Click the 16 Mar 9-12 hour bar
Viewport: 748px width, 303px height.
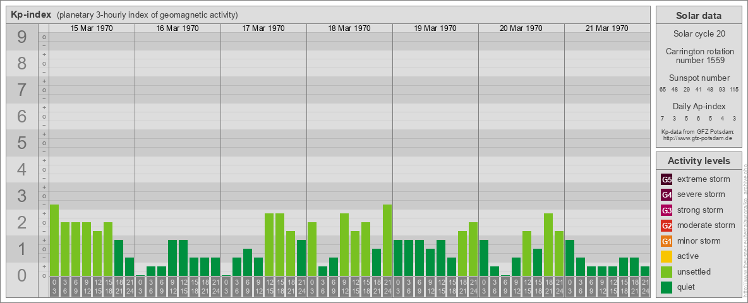[172, 258]
